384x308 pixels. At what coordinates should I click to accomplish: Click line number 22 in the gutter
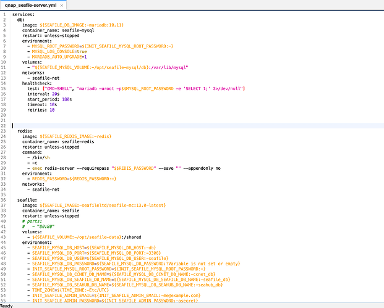coord(3,126)
